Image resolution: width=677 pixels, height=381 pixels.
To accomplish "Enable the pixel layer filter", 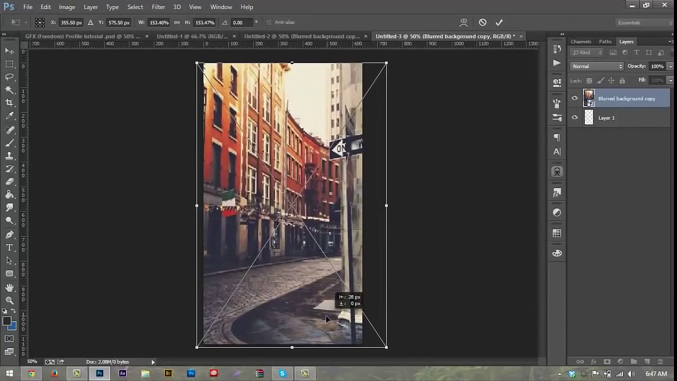I will click(x=613, y=52).
